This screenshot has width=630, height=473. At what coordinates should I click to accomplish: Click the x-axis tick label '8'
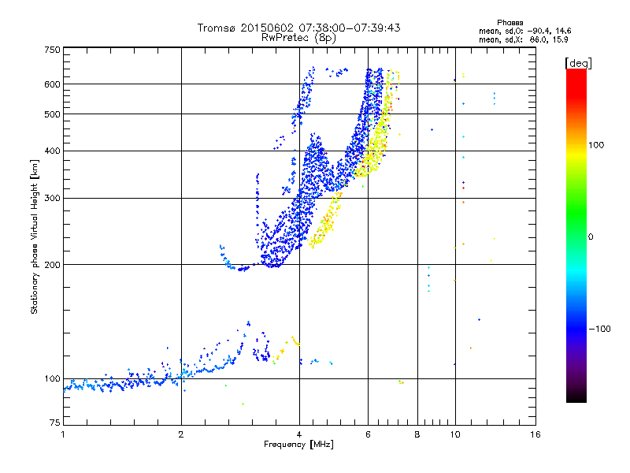(x=417, y=434)
